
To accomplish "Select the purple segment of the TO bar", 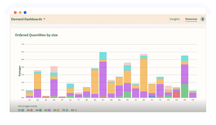I will point(160,90).
